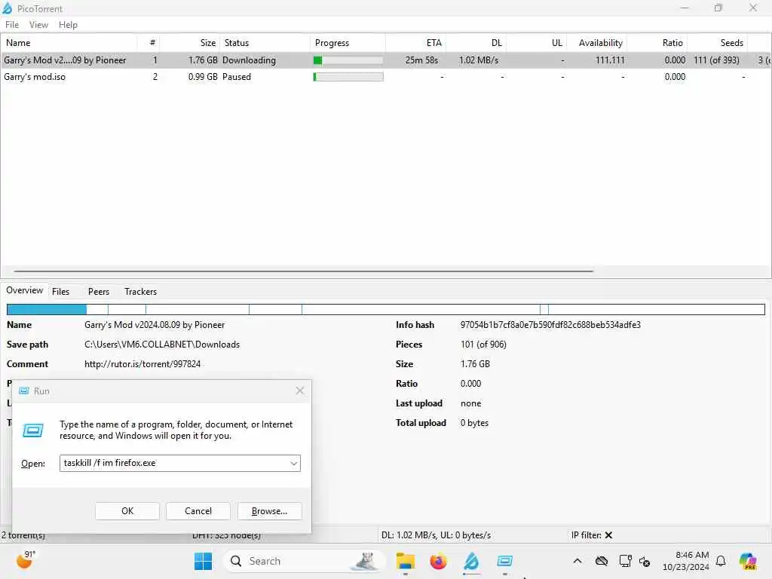Open Firefox from the taskbar
Image resolution: width=772 pixels, height=579 pixels.
pos(438,561)
